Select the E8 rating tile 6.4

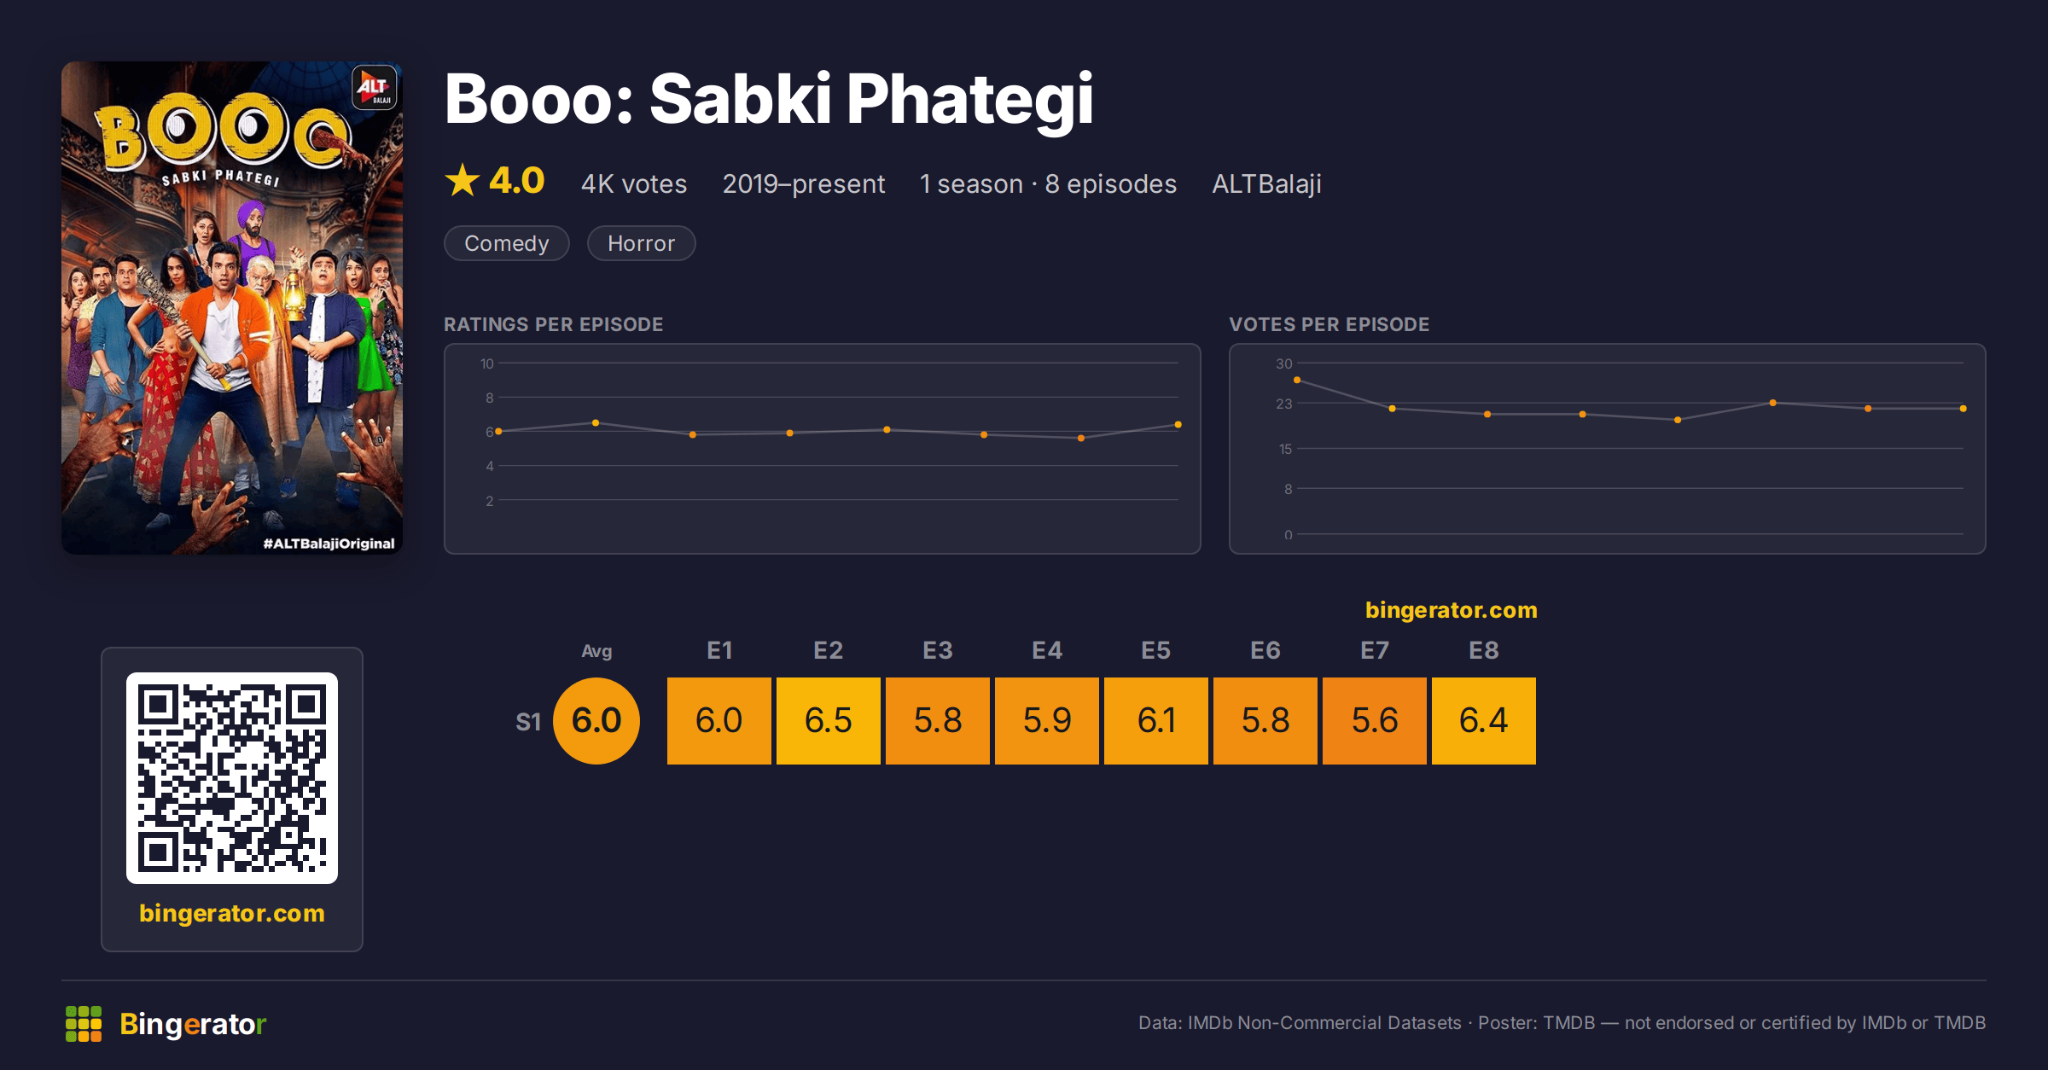pos(1484,721)
